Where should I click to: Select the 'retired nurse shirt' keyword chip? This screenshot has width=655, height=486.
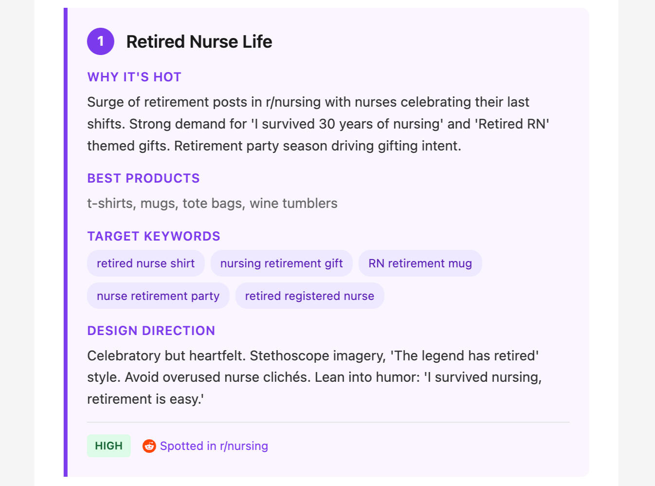click(x=146, y=263)
